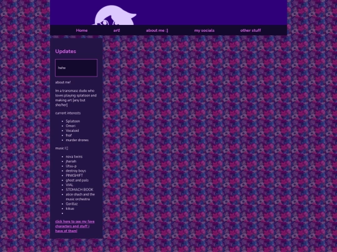
Task: Go to the art! page
Action: click(117, 30)
